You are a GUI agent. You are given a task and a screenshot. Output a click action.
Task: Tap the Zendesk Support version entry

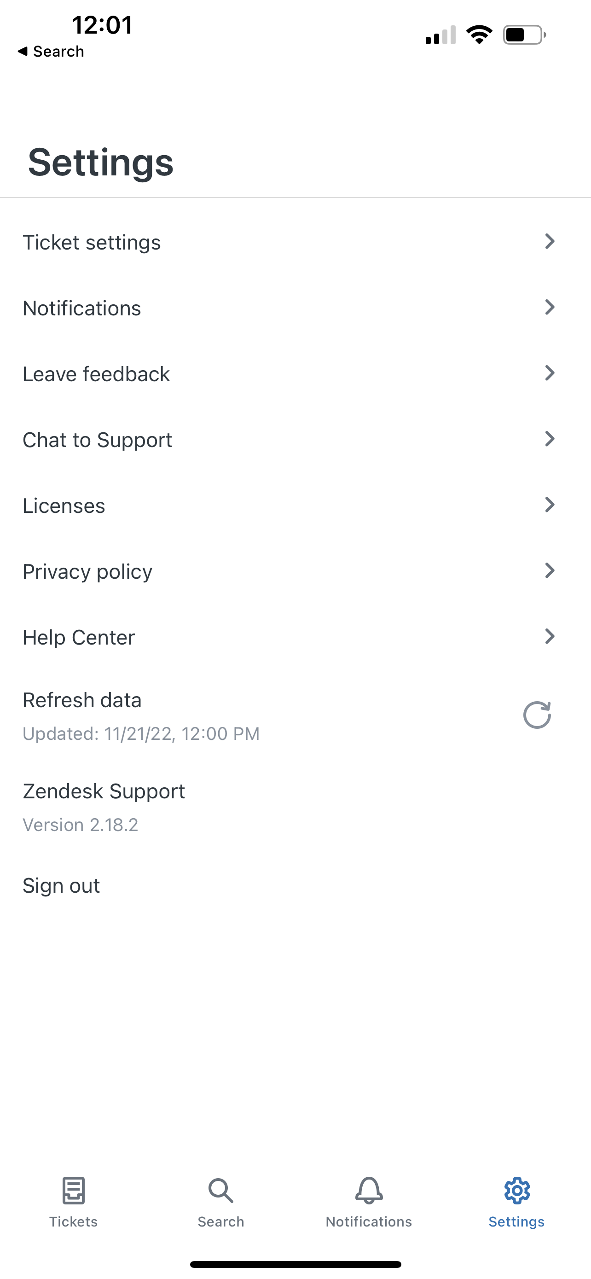pos(104,806)
